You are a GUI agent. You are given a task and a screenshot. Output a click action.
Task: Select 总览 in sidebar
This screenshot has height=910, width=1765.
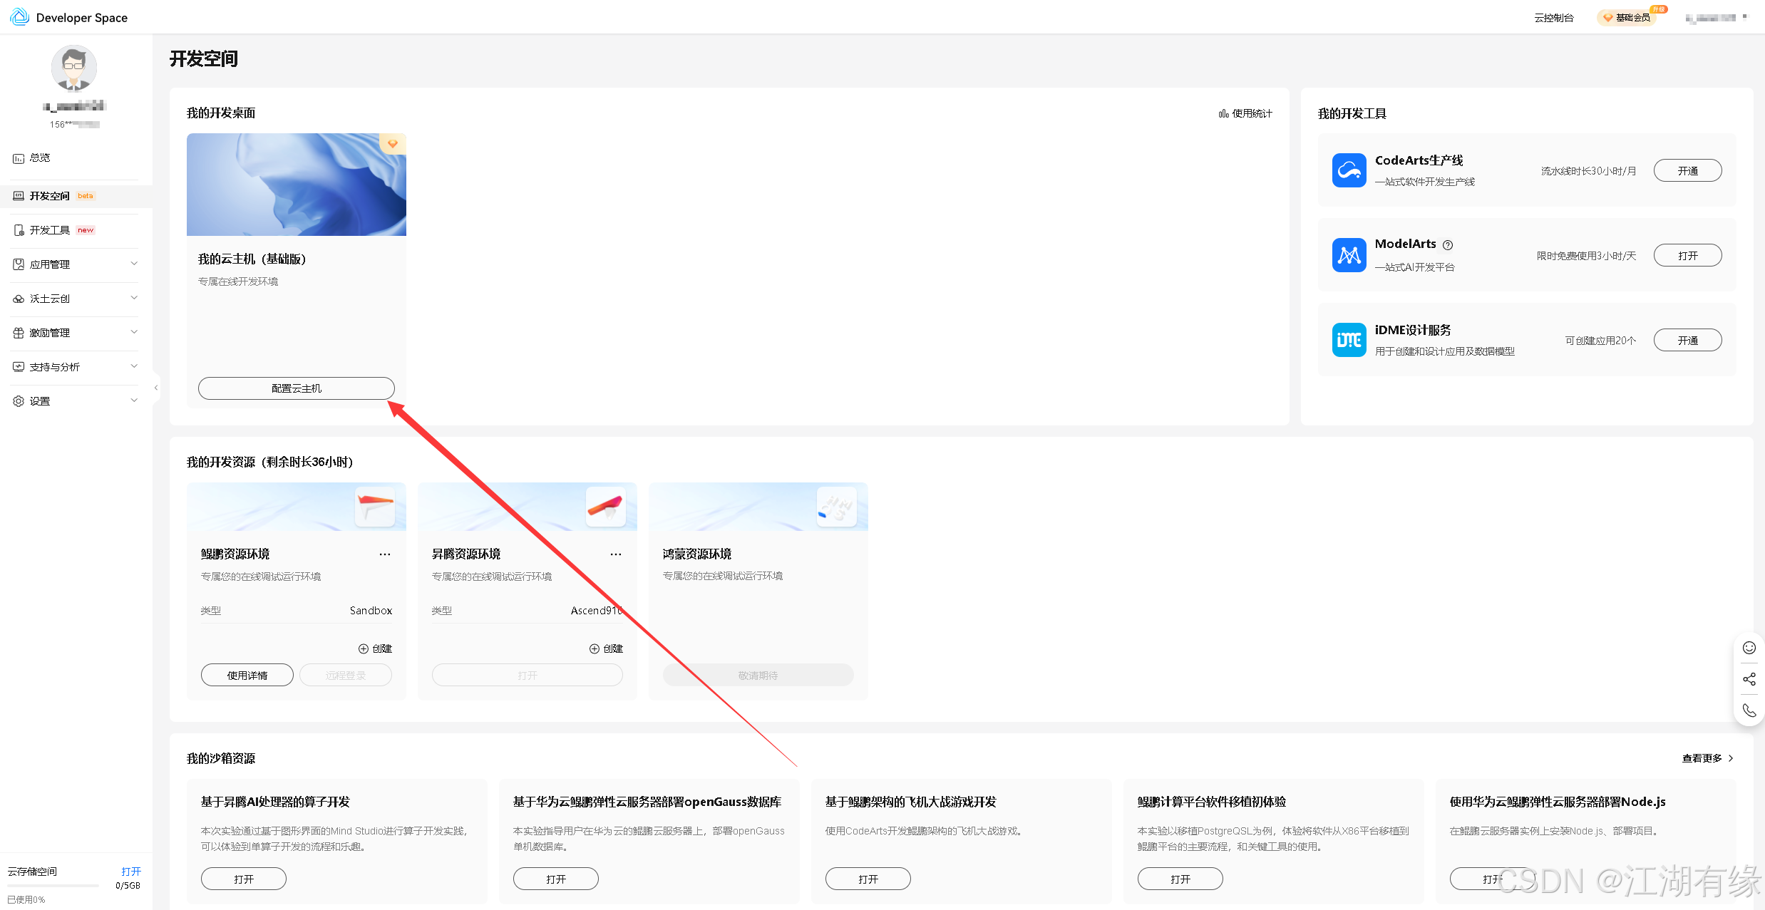pyautogui.click(x=40, y=157)
